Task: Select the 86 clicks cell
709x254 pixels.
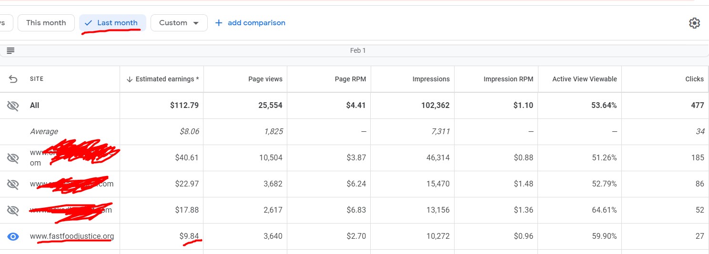Action: click(700, 184)
